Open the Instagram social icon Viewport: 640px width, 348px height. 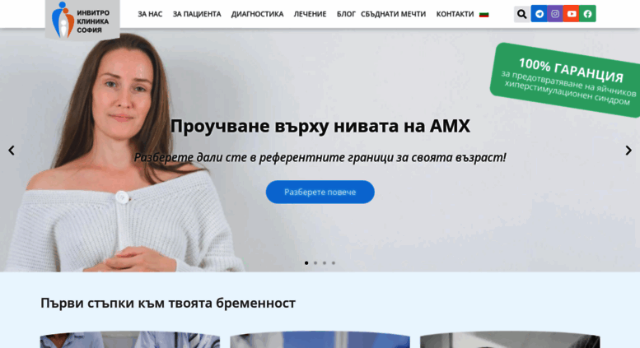pos(555,14)
